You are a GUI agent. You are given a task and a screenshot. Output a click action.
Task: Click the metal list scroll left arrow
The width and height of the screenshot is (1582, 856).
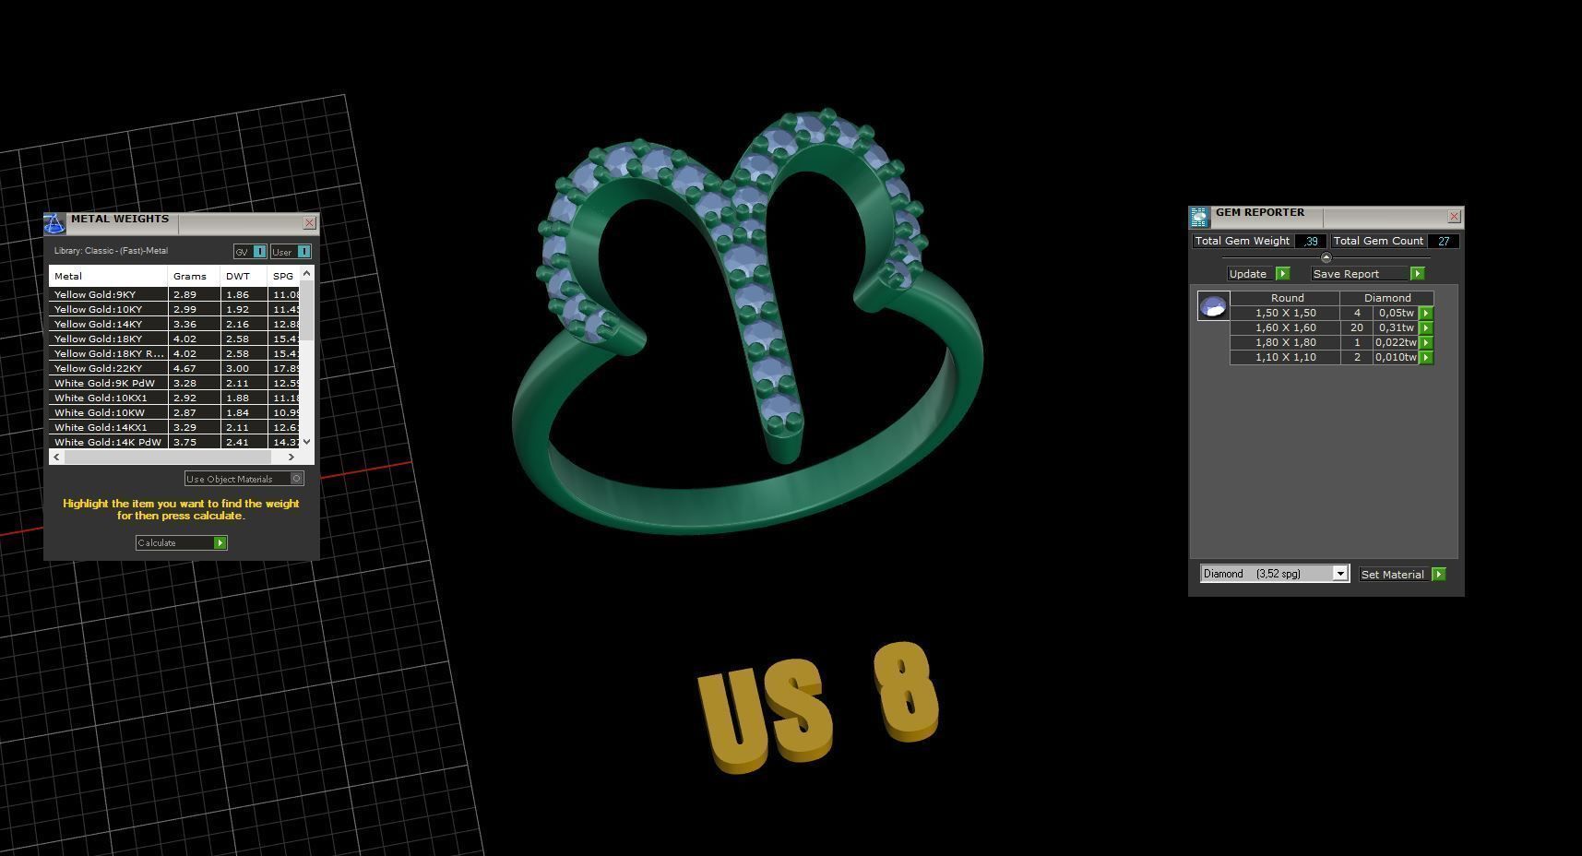pos(57,457)
